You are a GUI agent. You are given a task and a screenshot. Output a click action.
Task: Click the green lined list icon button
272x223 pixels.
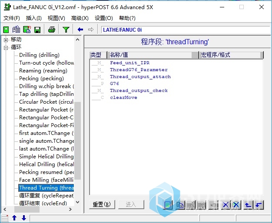[x=167, y=205]
